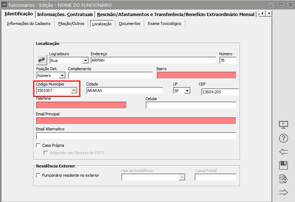Click the Email Principal input field
This screenshot has height=202, width=295.
136,121
